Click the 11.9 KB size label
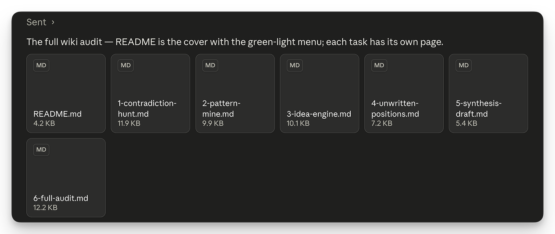 pos(129,123)
